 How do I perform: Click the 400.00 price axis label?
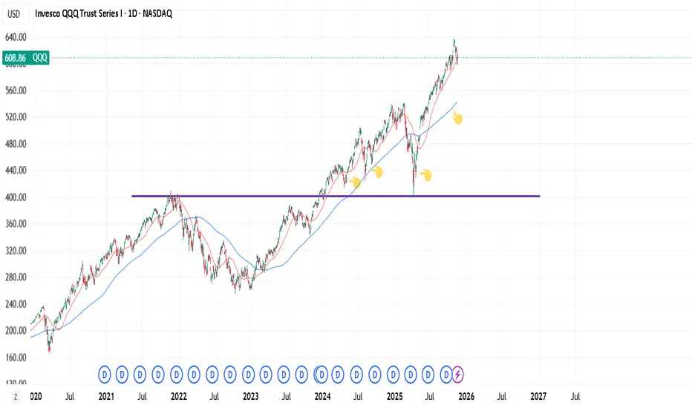16,197
